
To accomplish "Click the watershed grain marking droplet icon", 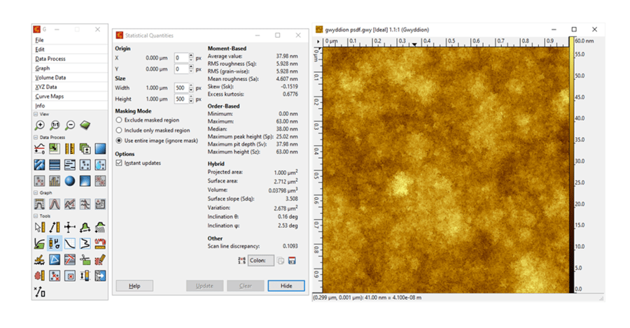I will pos(100,164).
